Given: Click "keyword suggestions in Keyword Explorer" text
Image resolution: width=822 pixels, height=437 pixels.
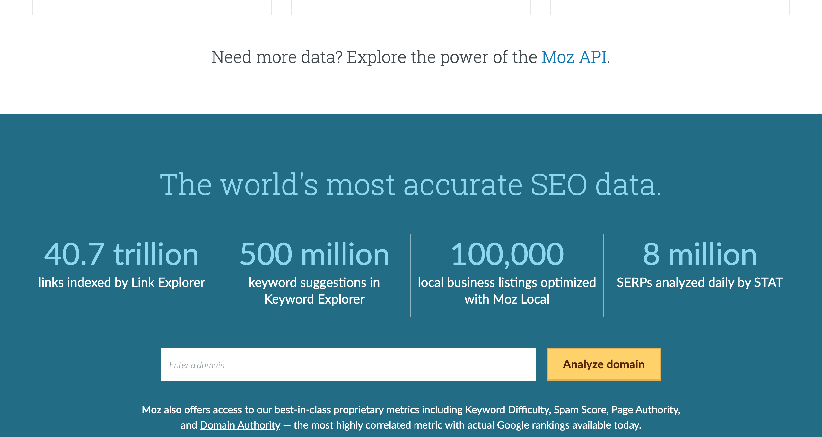Looking at the screenshot, I should tap(314, 291).
